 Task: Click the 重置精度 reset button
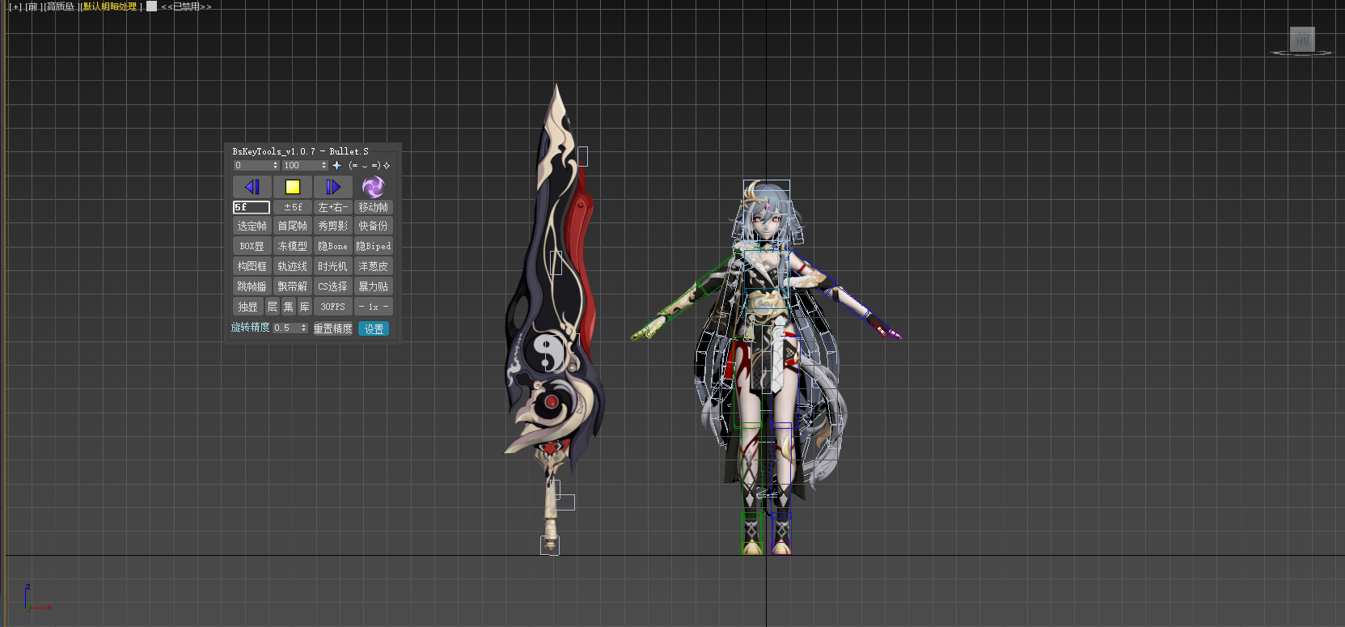click(333, 328)
